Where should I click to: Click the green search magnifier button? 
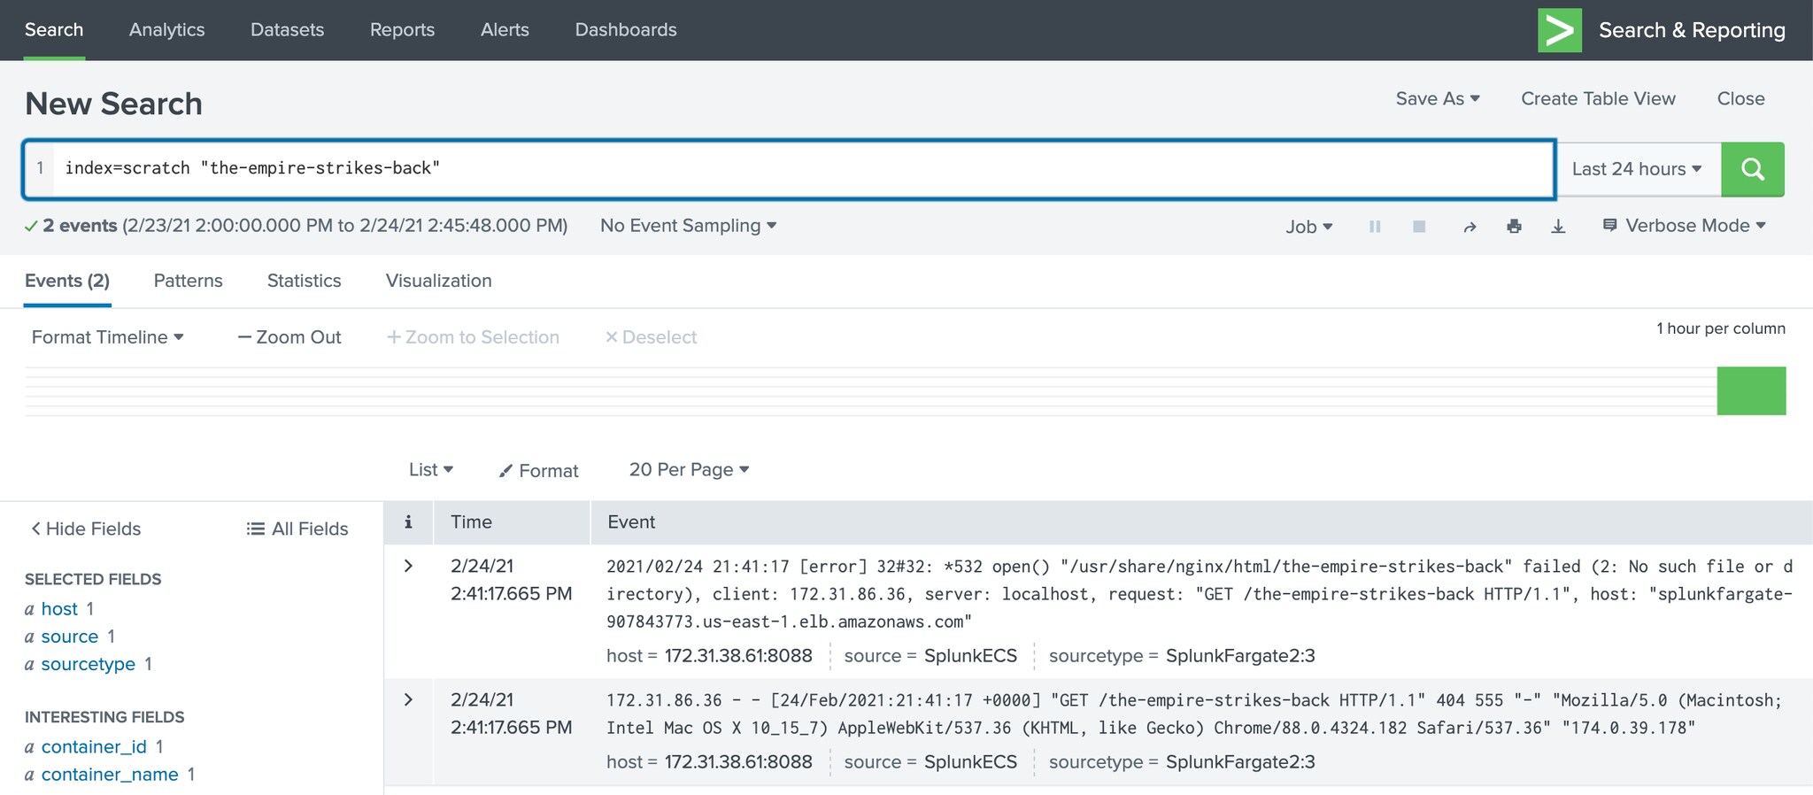(x=1752, y=169)
